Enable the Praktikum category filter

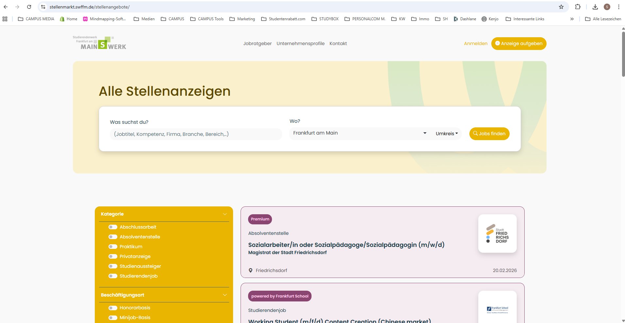tap(113, 247)
